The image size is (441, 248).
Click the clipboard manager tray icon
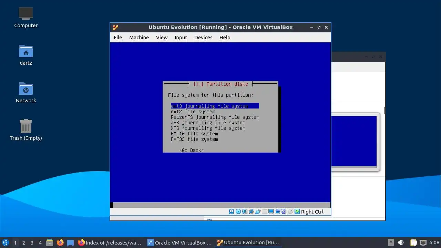pos(413,242)
